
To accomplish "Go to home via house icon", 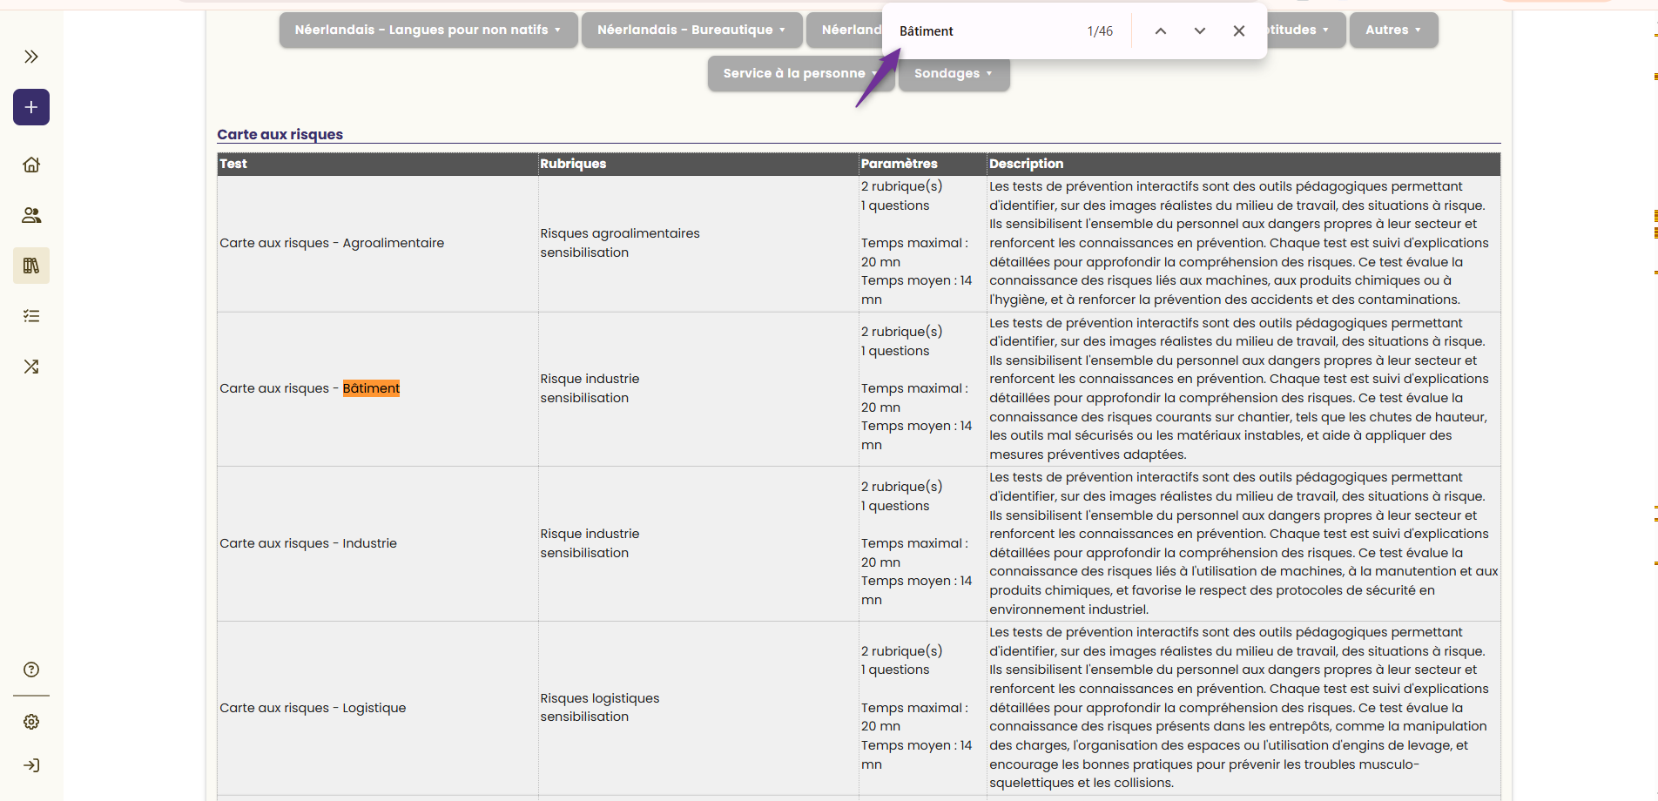I will 31,165.
